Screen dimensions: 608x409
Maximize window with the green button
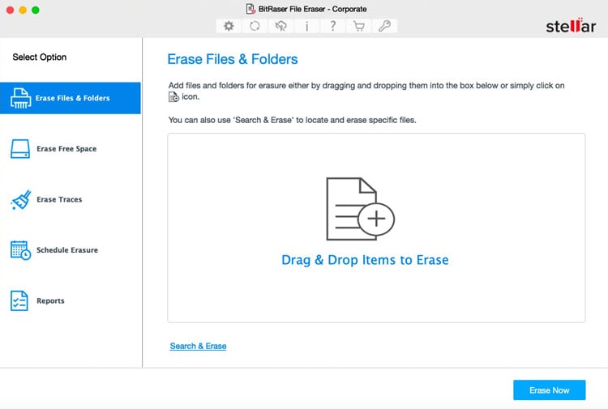pos(36,10)
